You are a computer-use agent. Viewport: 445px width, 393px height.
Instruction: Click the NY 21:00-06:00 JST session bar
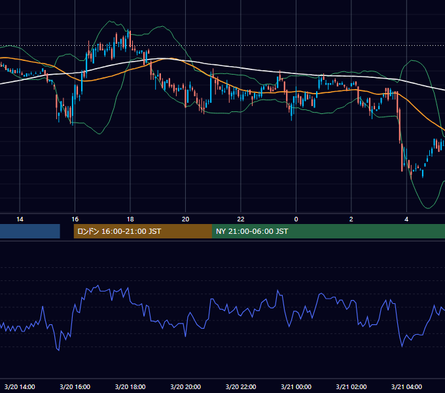tap(329, 231)
